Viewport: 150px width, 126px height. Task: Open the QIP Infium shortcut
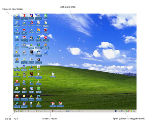[x=38, y=82]
